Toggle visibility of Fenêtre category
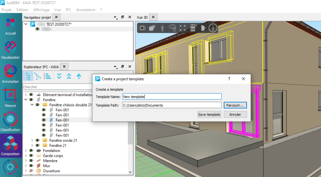This screenshot has width=321, height=177. (31, 100)
